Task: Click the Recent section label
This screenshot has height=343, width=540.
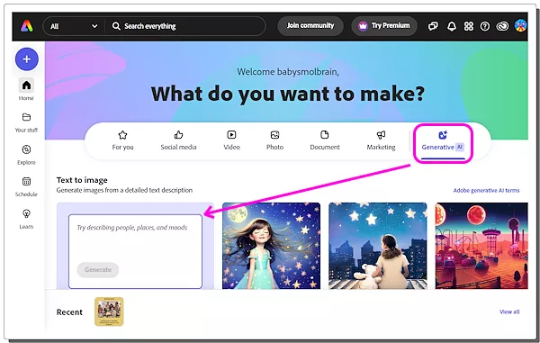Action: pyautogui.click(x=69, y=312)
